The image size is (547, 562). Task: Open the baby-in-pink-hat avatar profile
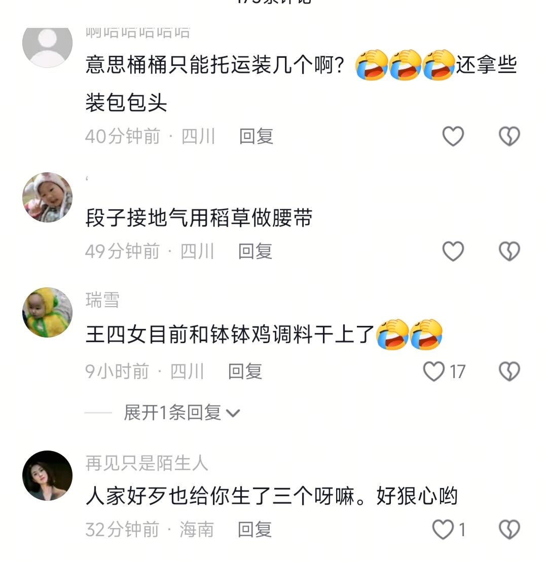point(47,198)
